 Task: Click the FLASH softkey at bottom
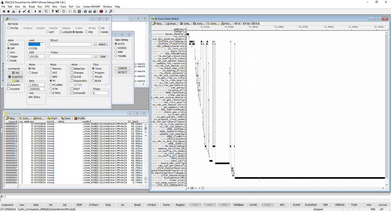click(297, 205)
